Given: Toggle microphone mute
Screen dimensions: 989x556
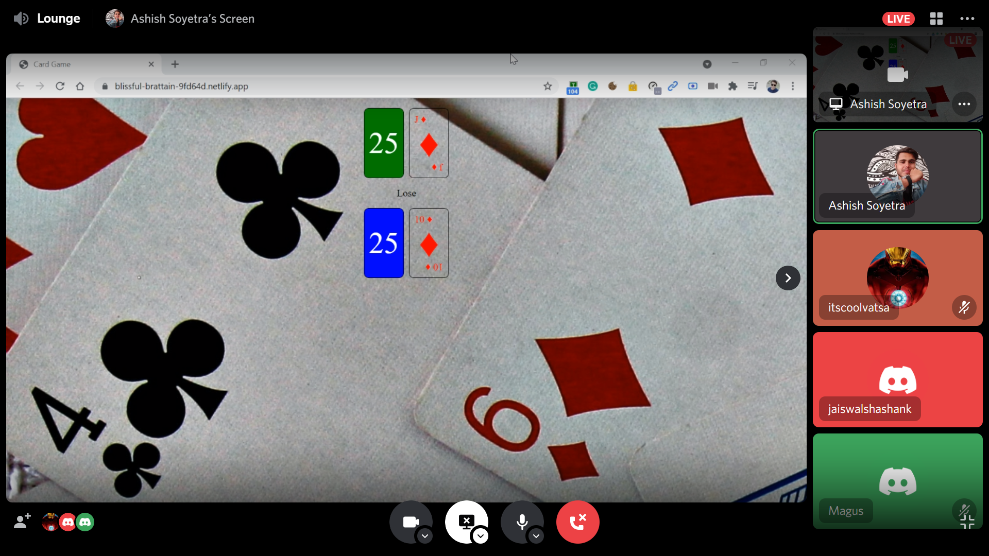Looking at the screenshot, I should (522, 522).
